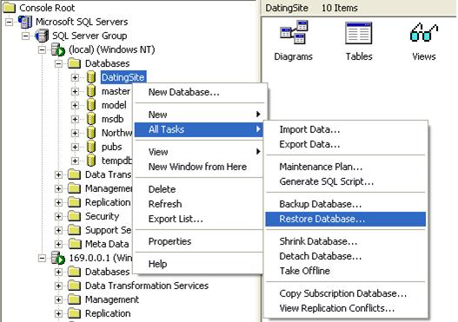This screenshot has width=458, height=322.
Task: Collapse the 169.0.0.1 server node
Action: [42, 258]
